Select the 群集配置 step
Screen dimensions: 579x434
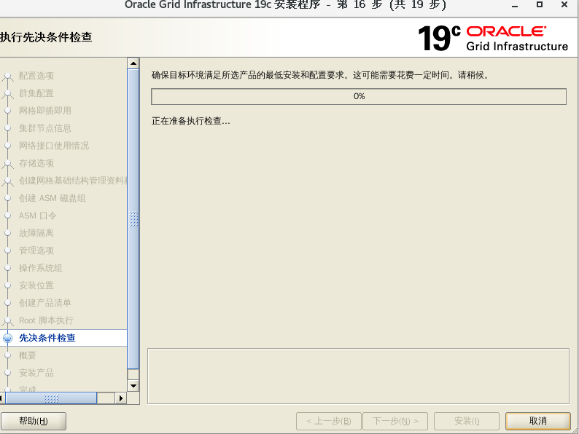click(x=36, y=93)
